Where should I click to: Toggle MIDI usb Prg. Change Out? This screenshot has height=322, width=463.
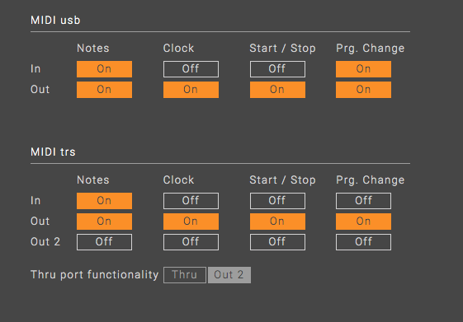(x=363, y=90)
